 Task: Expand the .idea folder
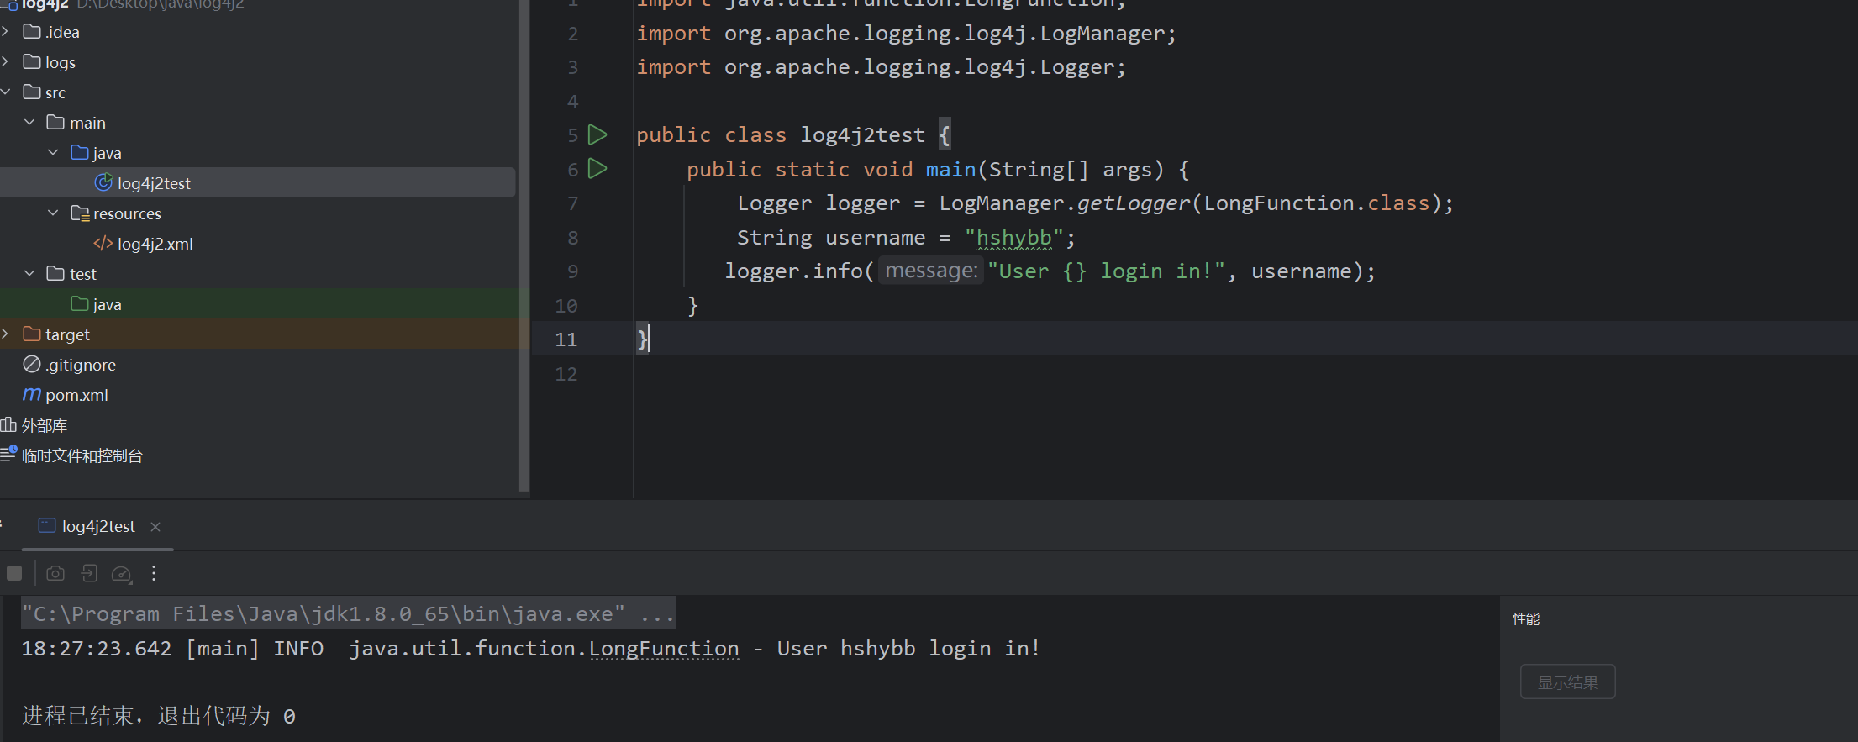[x=6, y=32]
